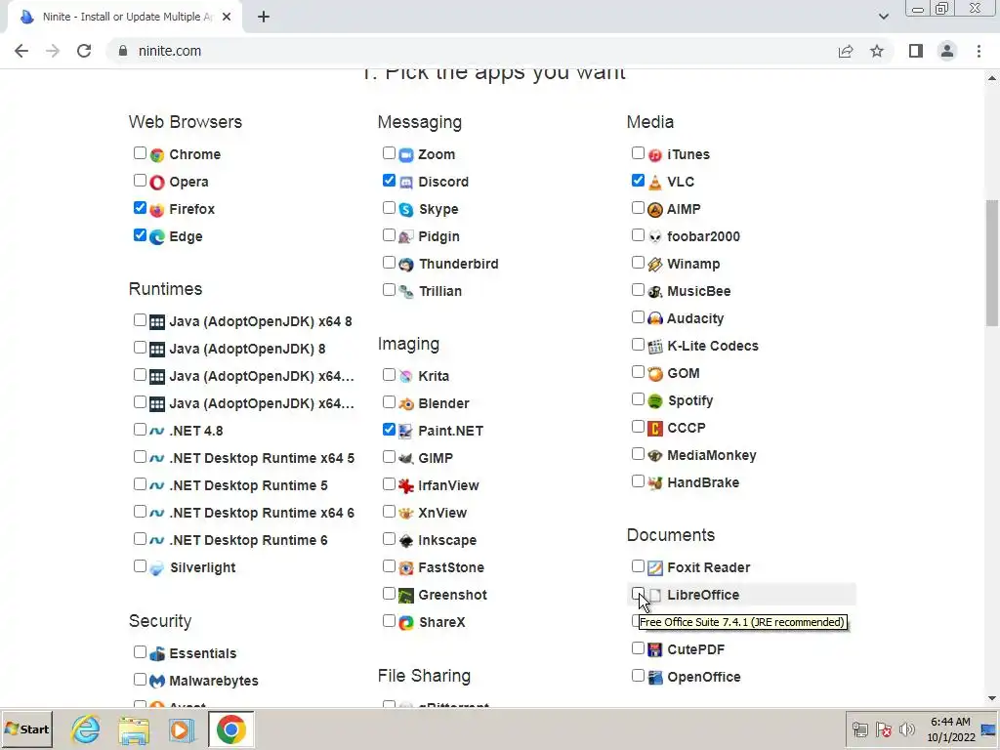Click the iTunes music icon

655,155
